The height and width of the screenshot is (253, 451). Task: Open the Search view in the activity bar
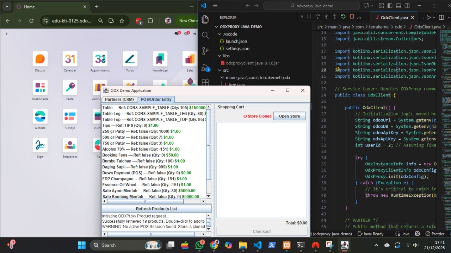tap(205, 35)
